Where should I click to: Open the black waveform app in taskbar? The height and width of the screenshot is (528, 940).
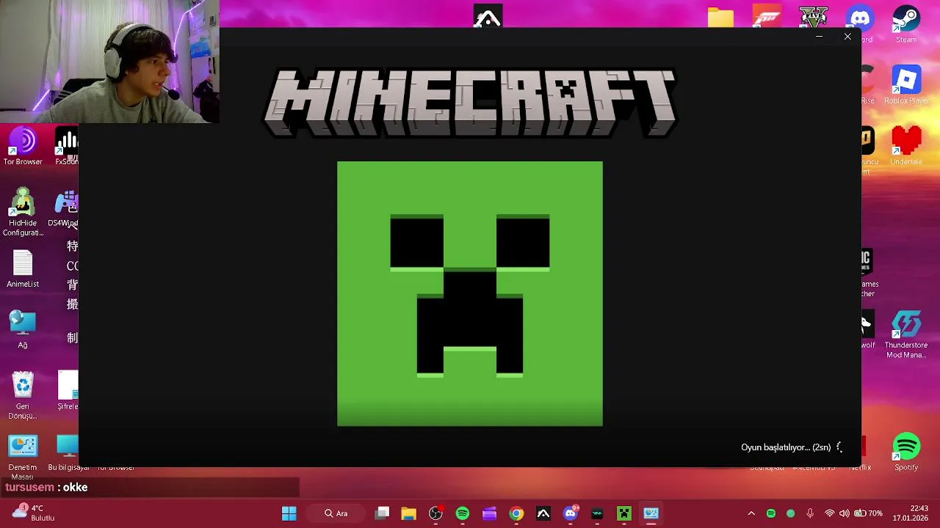pos(597,513)
